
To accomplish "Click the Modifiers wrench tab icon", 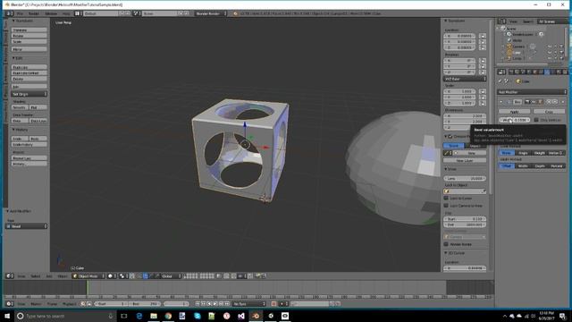I will point(546,72).
